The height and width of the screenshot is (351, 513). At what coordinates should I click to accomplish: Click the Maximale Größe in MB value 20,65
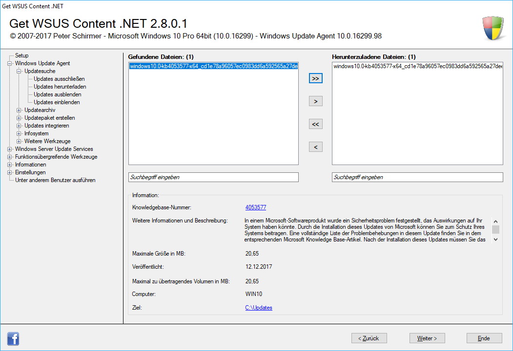pyautogui.click(x=252, y=254)
